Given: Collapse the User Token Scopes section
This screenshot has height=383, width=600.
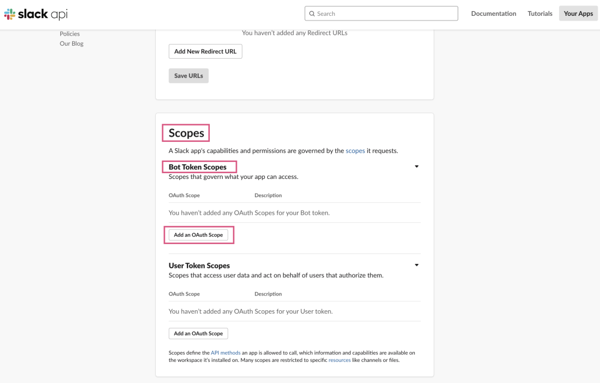Looking at the screenshot, I should (x=417, y=265).
